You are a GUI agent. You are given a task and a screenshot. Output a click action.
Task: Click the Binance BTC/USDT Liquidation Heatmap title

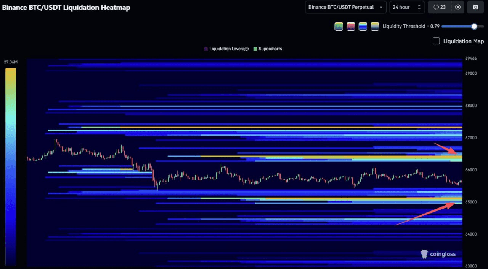tap(66, 8)
